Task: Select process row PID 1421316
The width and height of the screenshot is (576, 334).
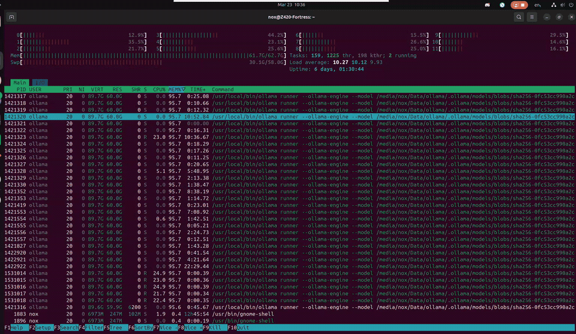Action: click(x=289, y=307)
